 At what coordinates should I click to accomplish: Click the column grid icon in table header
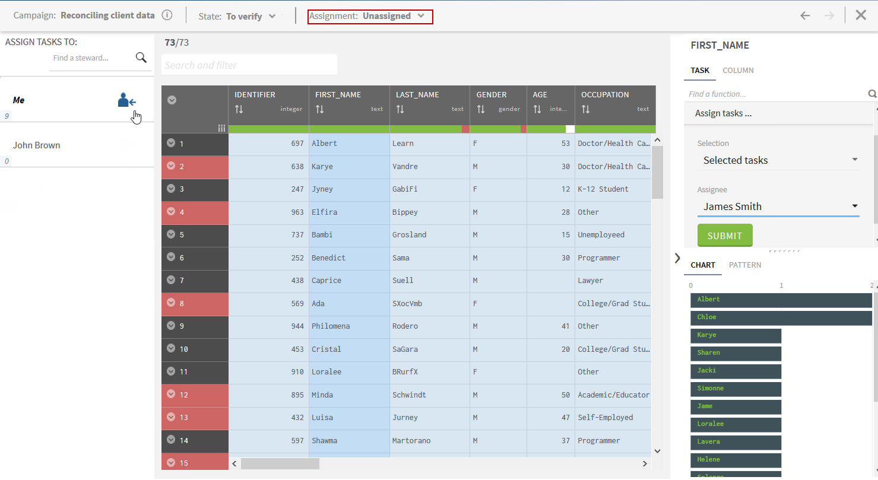pyautogui.click(x=221, y=128)
